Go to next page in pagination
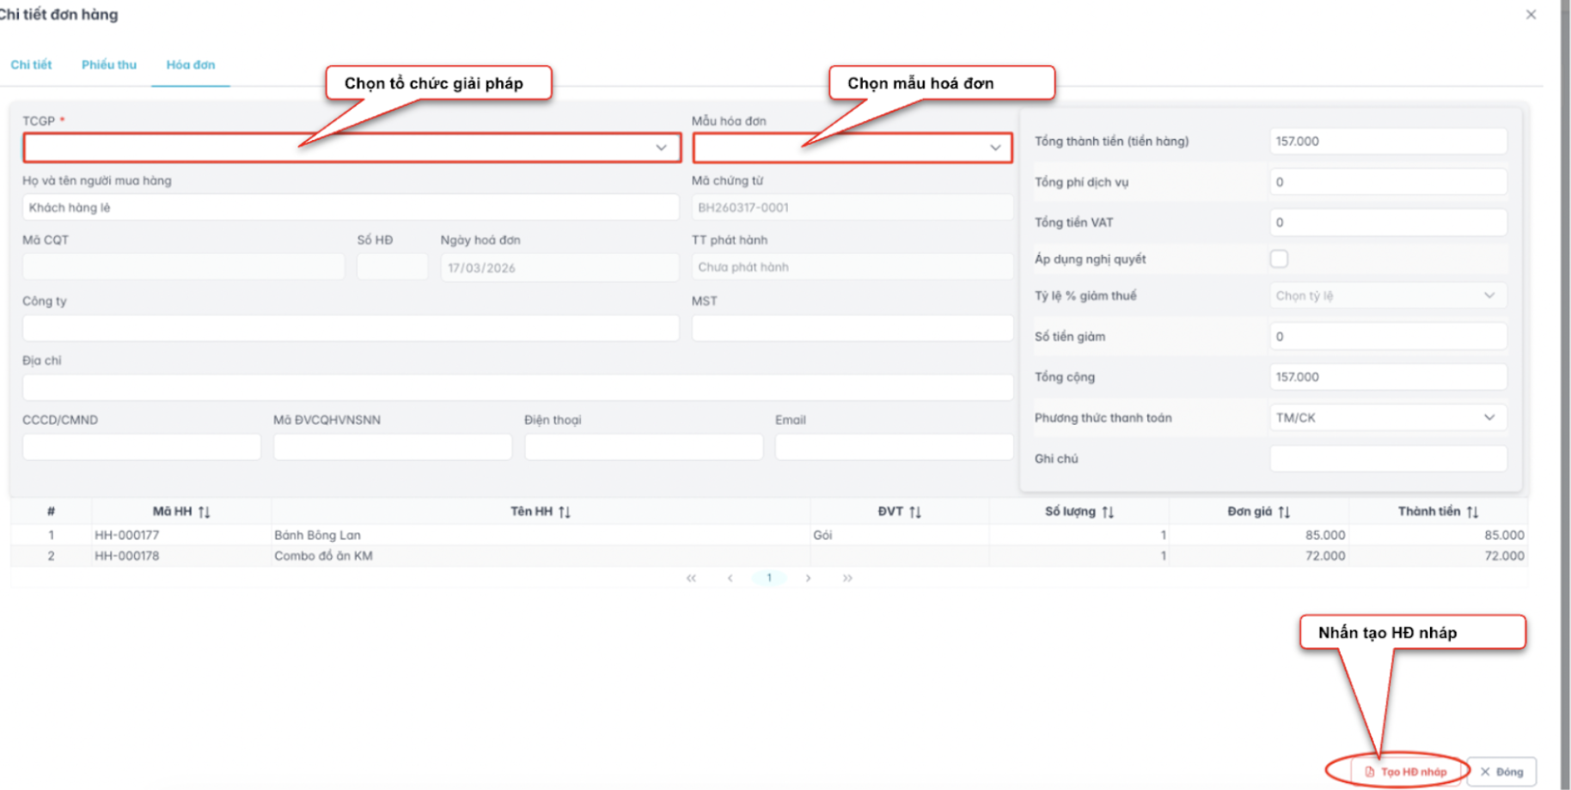Image resolution: width=1571 pixels, height=790 pixels. click(808, 578)
